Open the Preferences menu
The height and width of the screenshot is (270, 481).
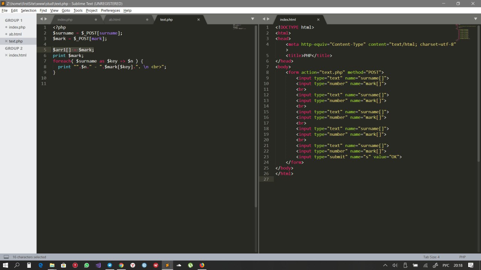(110, 10)
